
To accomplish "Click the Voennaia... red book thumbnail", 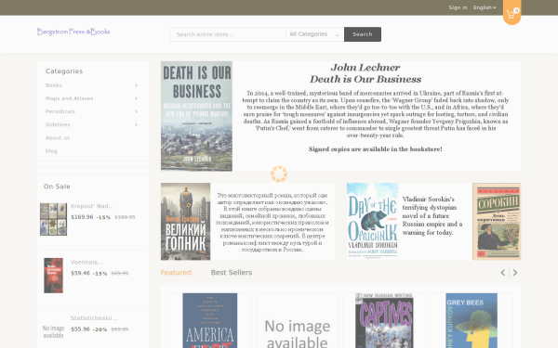I will click(x=53, y=276).
